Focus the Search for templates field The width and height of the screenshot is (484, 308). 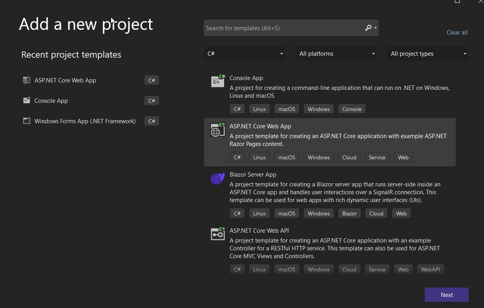coord(283,28)
